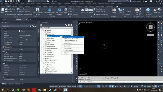Click the Storm Sewers import icon

point(18,9)
